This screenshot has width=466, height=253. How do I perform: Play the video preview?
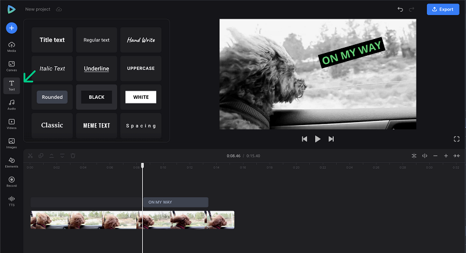pos(317,139)
